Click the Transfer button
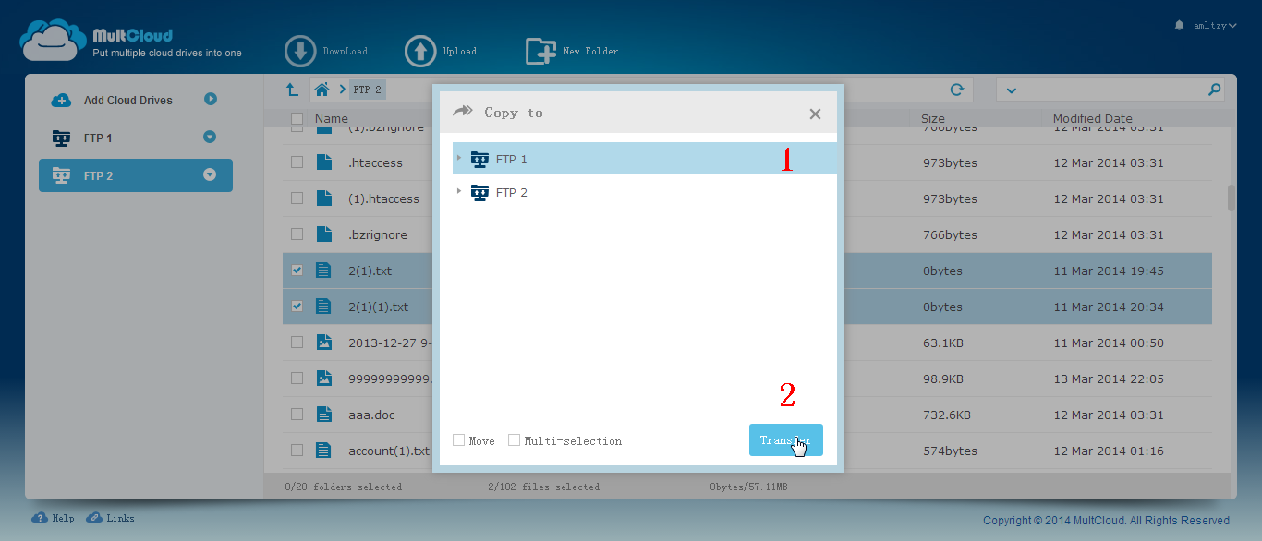The image size is (1262, 541). tap(785, 440)
